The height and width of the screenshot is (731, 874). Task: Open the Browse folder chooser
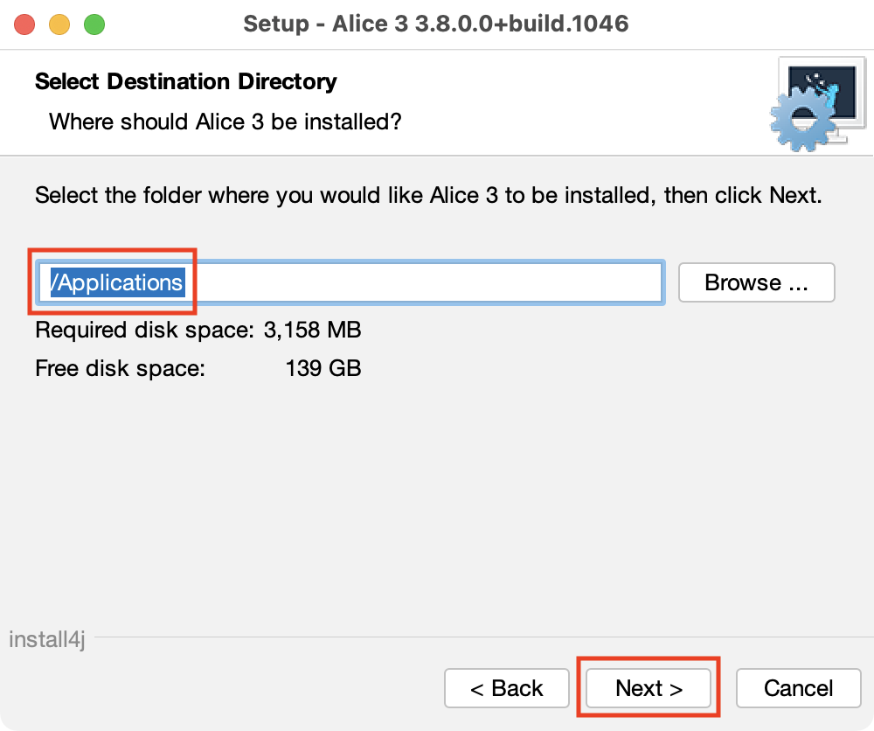[756, 282]
